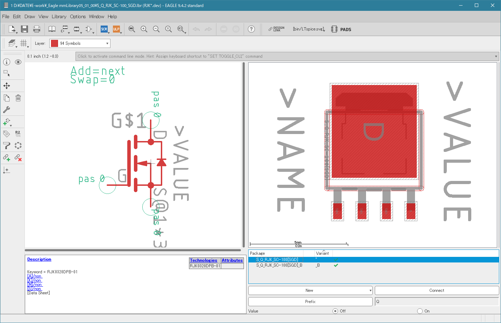The width and height of the screenshot is (501, 323).
Task: Set Value radio button to On
Action: (x=420, y=311)
